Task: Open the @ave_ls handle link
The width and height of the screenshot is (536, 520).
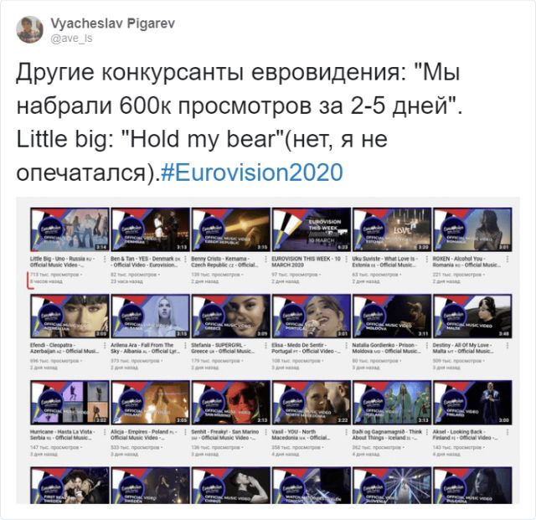Action: 71,39
